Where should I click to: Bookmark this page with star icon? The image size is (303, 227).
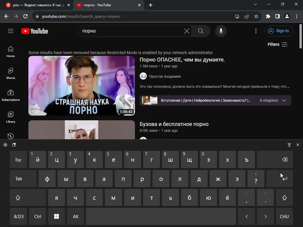(256, 17)
